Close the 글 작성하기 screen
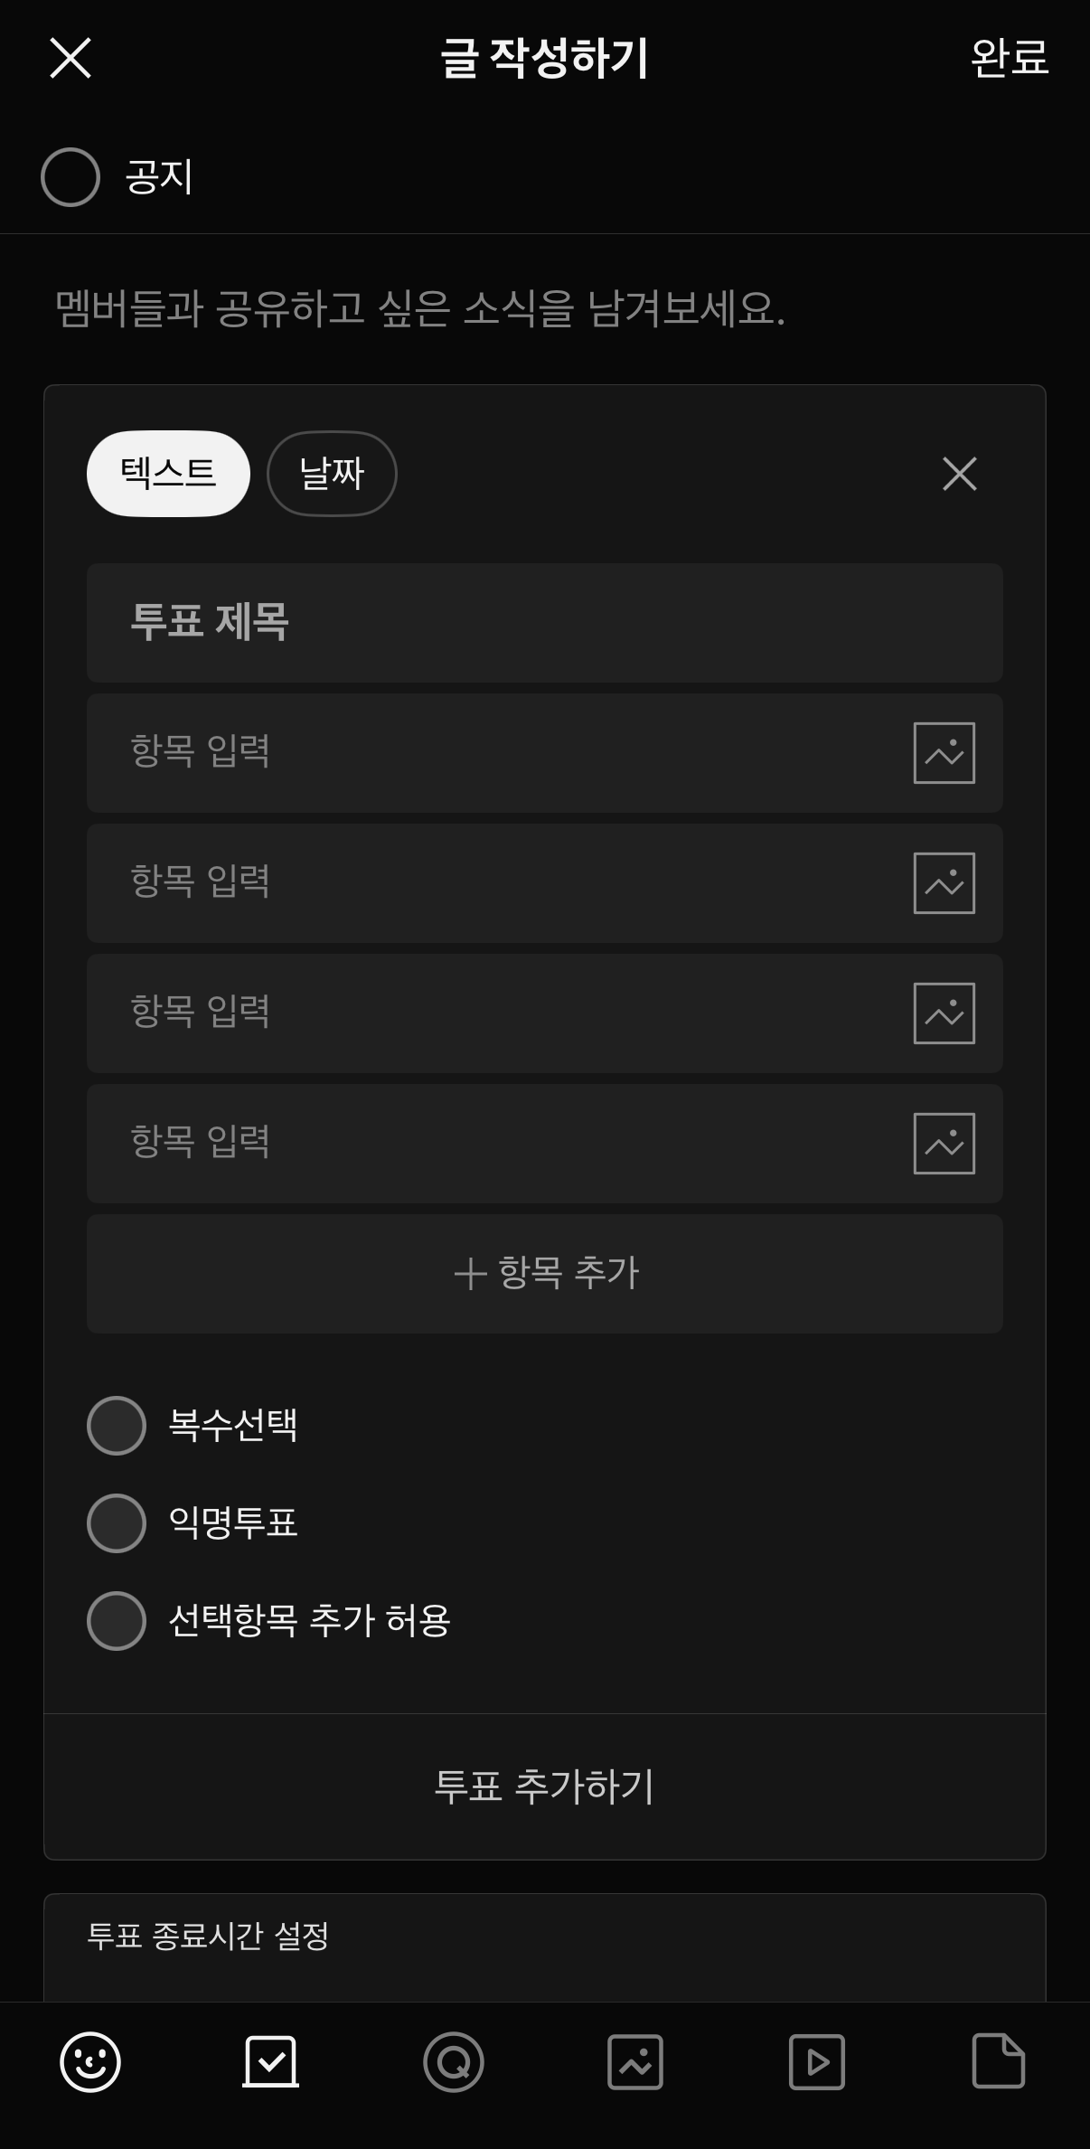Screen dimensions: 1090x2149 [x=70, y=58]
